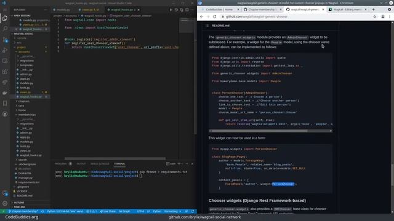Image resolution: width=394 pixels, height=221 pixels.
Task: Open the Search view in activity bar
Action: pyautogui.click(x=5, y=29)
